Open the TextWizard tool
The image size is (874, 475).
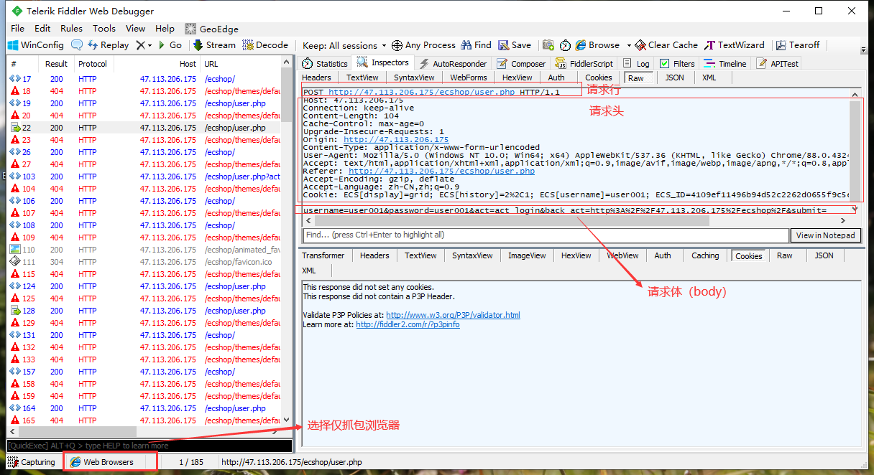pos(735,45)
